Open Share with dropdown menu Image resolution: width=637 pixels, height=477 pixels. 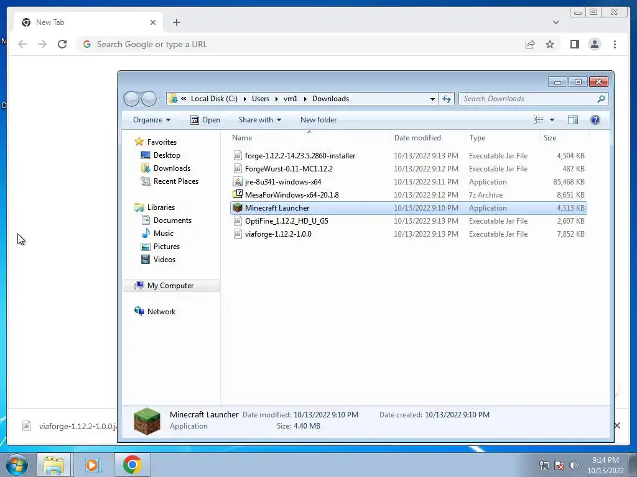click(259, 120)
